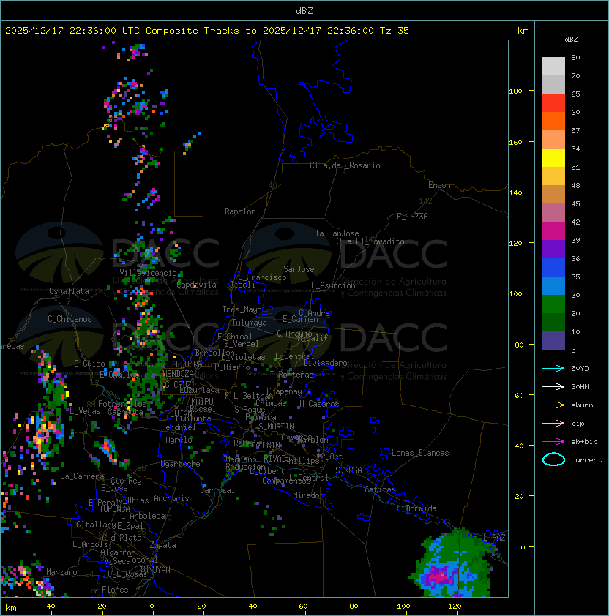
Task: Click the 'Tz 35' threshold label
Action: (395, 31)
